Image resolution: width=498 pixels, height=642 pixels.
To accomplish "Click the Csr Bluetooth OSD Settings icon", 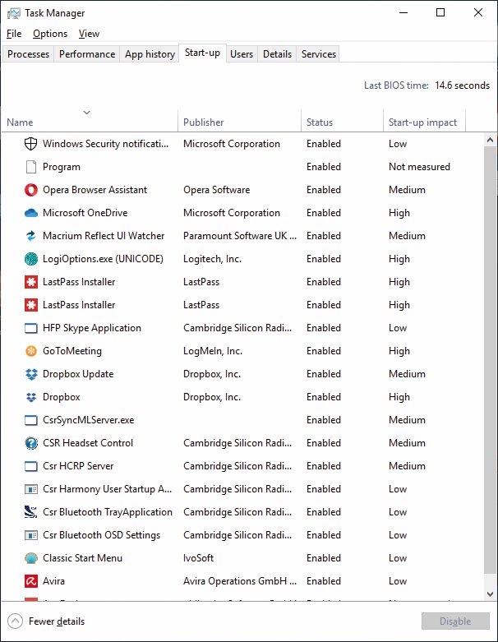I will pos(30,535).
